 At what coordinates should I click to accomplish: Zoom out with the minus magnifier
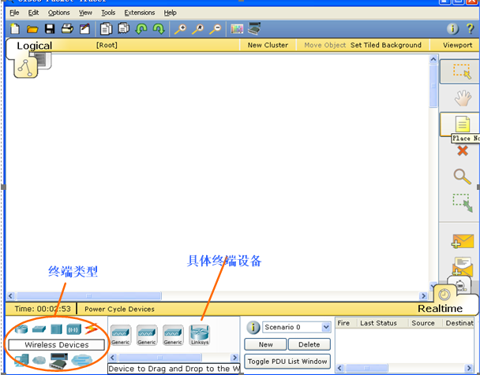216,29
